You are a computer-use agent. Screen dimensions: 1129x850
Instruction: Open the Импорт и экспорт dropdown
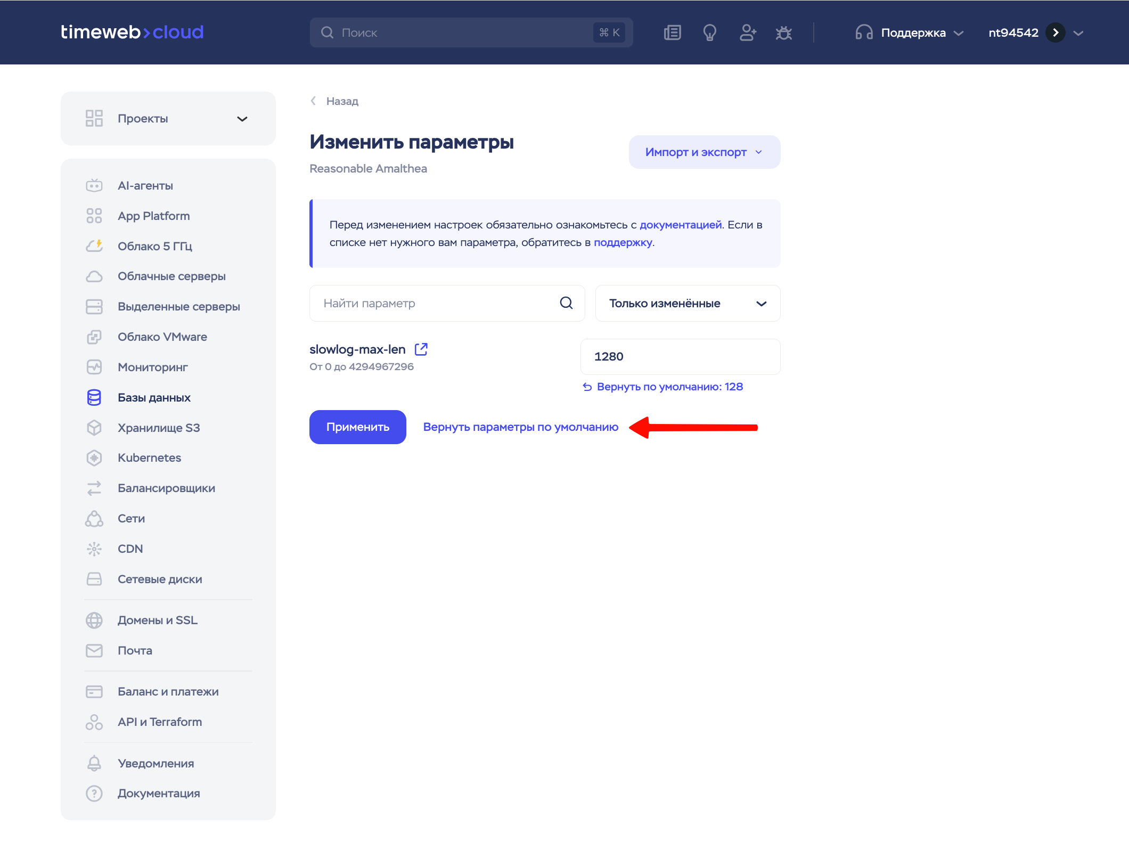[x=705, y=152]
